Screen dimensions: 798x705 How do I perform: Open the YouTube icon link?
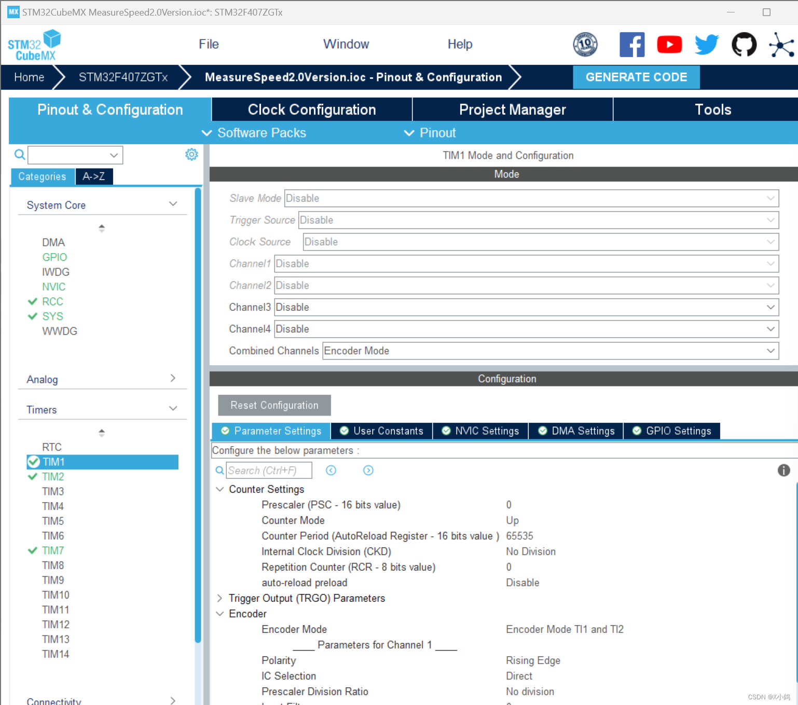coord(669,45)
